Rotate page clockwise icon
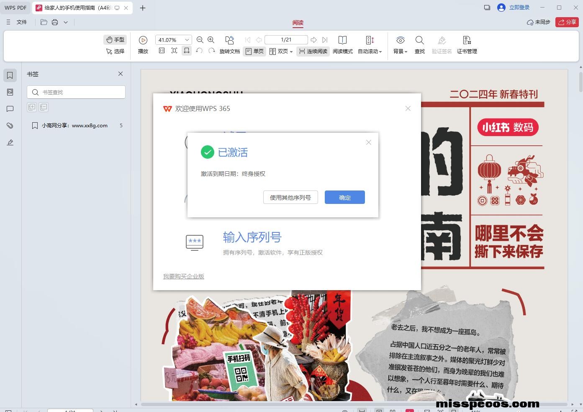Image resolution: width=583 pixels, height=412 pixels. 211,51
